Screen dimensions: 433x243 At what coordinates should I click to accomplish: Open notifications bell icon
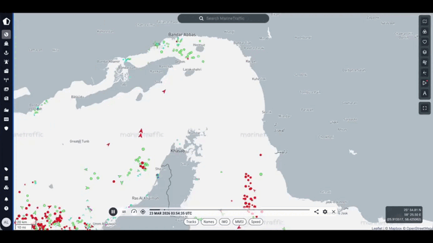pyautogui.click(x=6, y=199)
